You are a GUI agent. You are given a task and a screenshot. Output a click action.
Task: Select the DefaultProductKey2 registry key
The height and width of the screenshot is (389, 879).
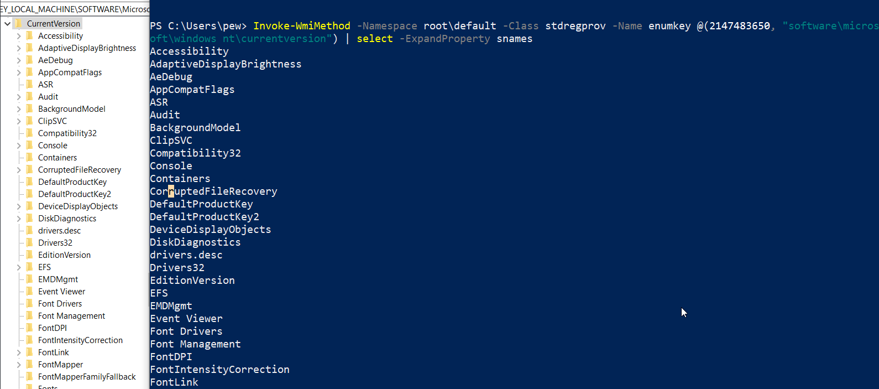point(75,194)
